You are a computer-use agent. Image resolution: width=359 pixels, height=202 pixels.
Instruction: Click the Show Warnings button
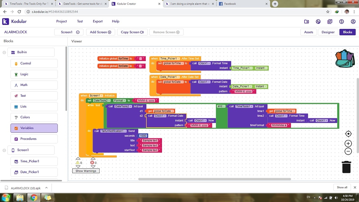(x=86, y=170)
